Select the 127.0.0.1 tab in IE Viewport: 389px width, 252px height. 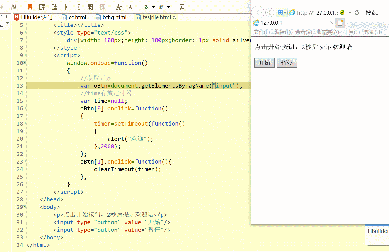[293, 23]
